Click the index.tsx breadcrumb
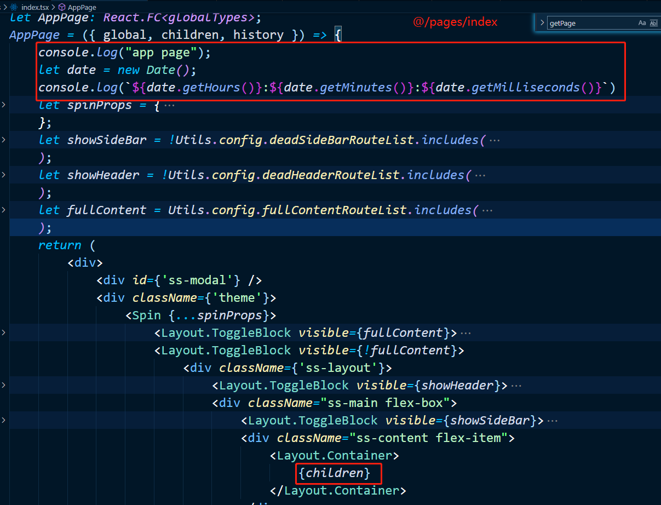Viewport: 661px width, 505px height. [35, 7]
